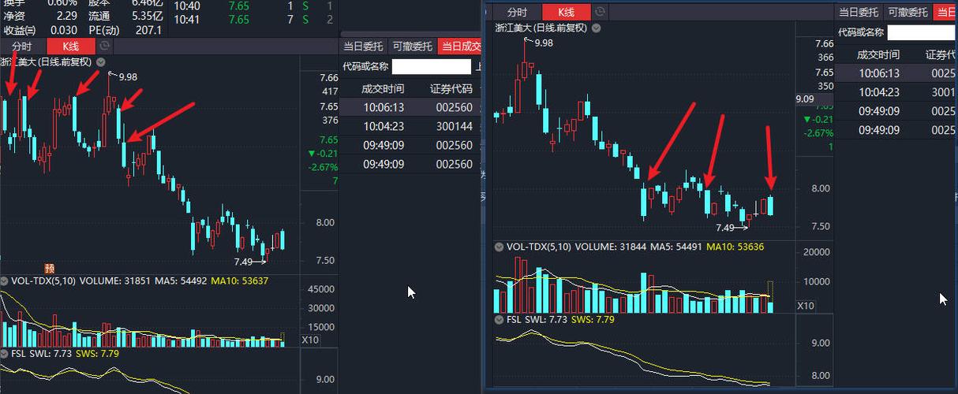
Task: Open dropdown beside left 浙江美大 chart title
Action: pos(102,61)
